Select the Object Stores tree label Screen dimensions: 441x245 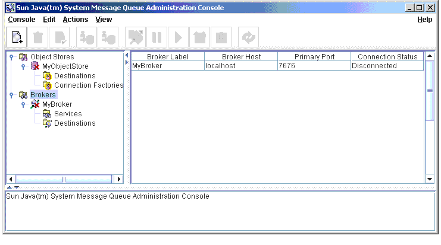click(x=52, y=56)
